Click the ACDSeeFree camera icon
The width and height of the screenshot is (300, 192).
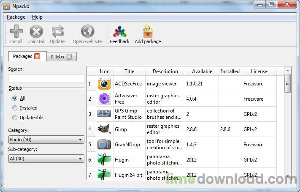click(x=104, y=84)
